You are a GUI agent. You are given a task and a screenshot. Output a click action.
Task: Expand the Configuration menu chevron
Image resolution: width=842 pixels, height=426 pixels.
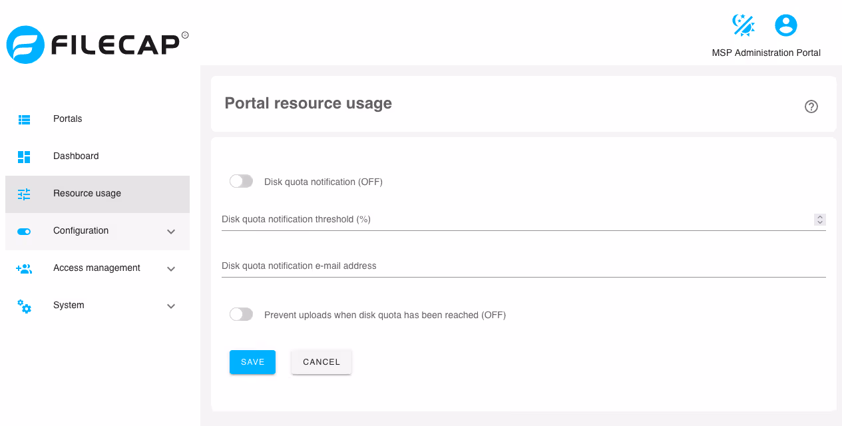[x=171, y=232]
